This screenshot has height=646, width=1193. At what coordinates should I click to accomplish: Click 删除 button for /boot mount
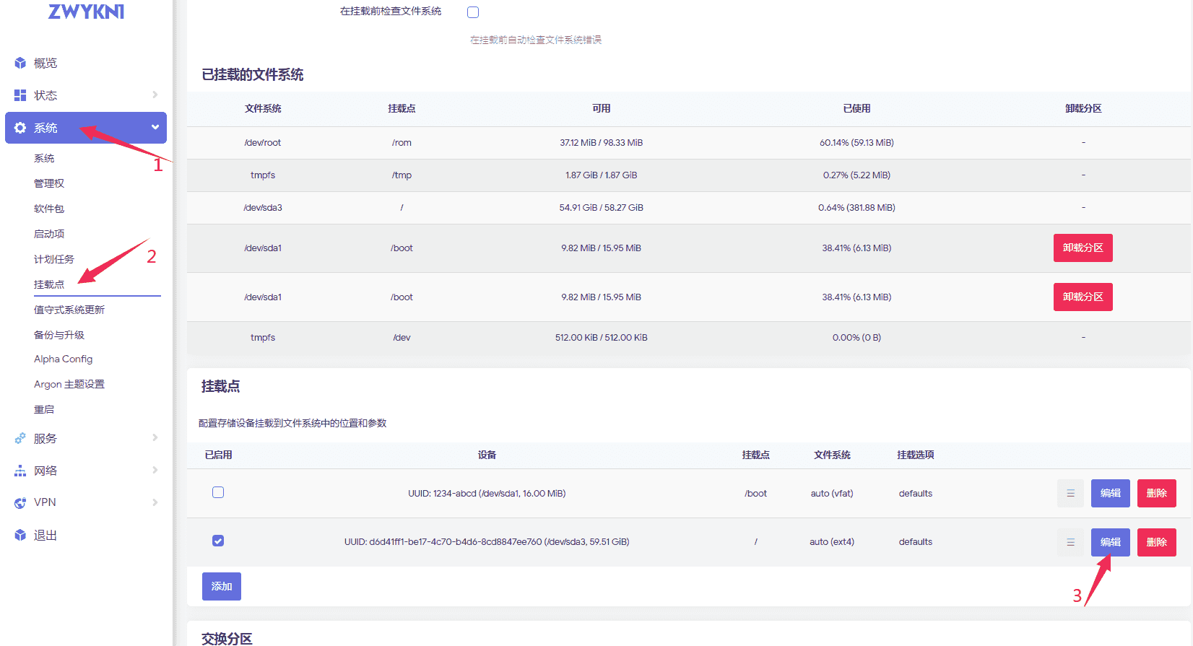pos(1157,493)
